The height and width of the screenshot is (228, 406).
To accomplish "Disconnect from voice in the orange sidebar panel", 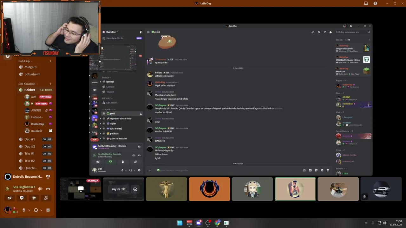I will (x=48, y=189).
